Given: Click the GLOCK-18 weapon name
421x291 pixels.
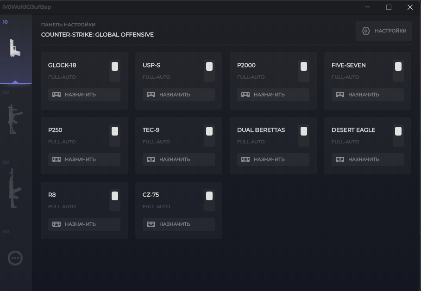Looking at the screenshot, I should pos(62,65).
